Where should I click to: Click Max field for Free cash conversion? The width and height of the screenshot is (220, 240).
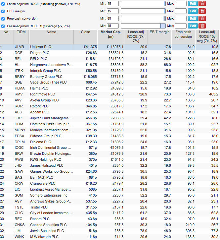click(x=181, y=19)
